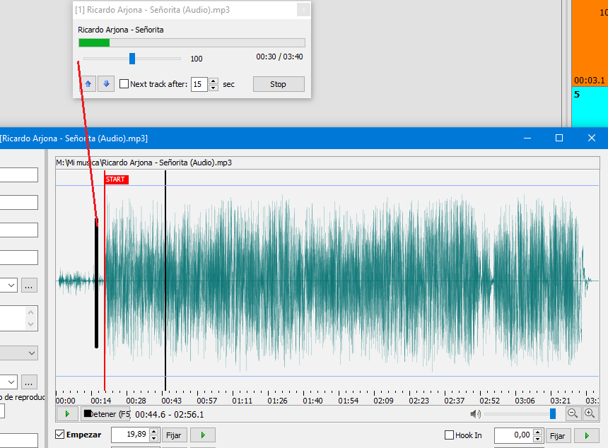Click the 'Next track after' seconds field
Image resolution: width=608 pixels, height=448 pixels.
199,84
